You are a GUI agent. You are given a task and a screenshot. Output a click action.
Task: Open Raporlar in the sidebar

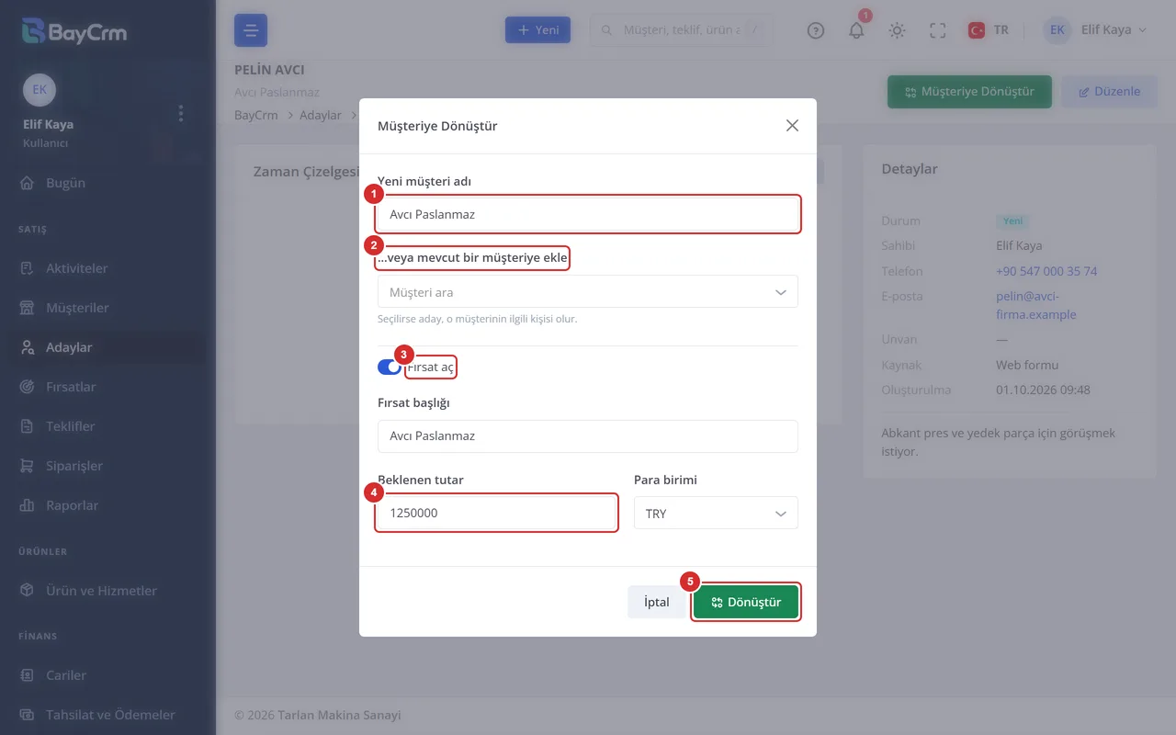[107, 505]
